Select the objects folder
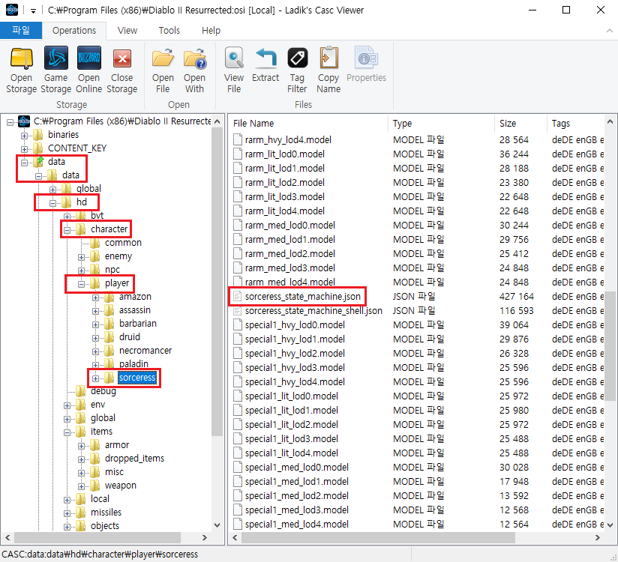The width and height of the screenshot is (618, 562). (105, 525)
